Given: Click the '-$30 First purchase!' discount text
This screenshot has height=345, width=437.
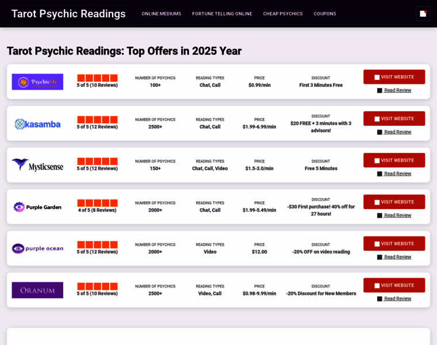Looking at the screenshot, I should [321, 210].
